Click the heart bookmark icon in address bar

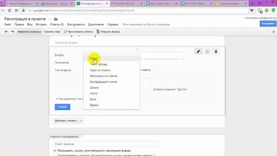pyautogui.click(x=252, y=10)
